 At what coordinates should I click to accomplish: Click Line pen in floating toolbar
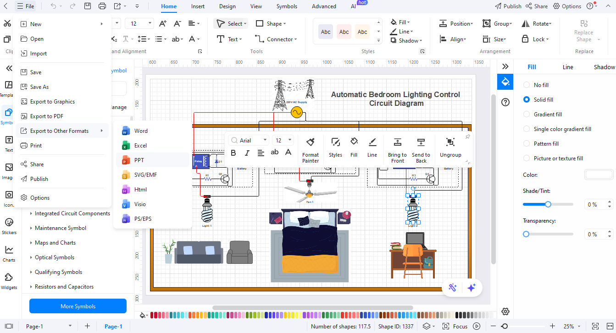pos(372,147)
